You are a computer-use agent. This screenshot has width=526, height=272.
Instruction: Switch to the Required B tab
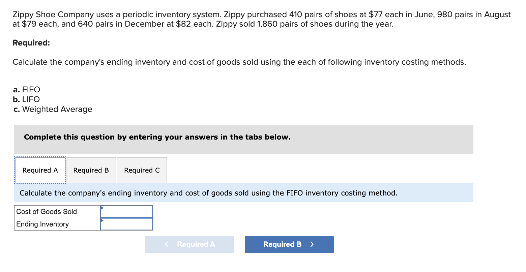point(91,170)
